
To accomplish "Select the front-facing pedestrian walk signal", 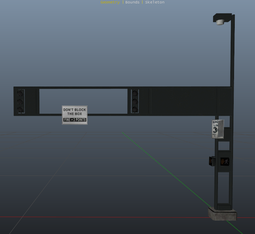I will 225,161.
